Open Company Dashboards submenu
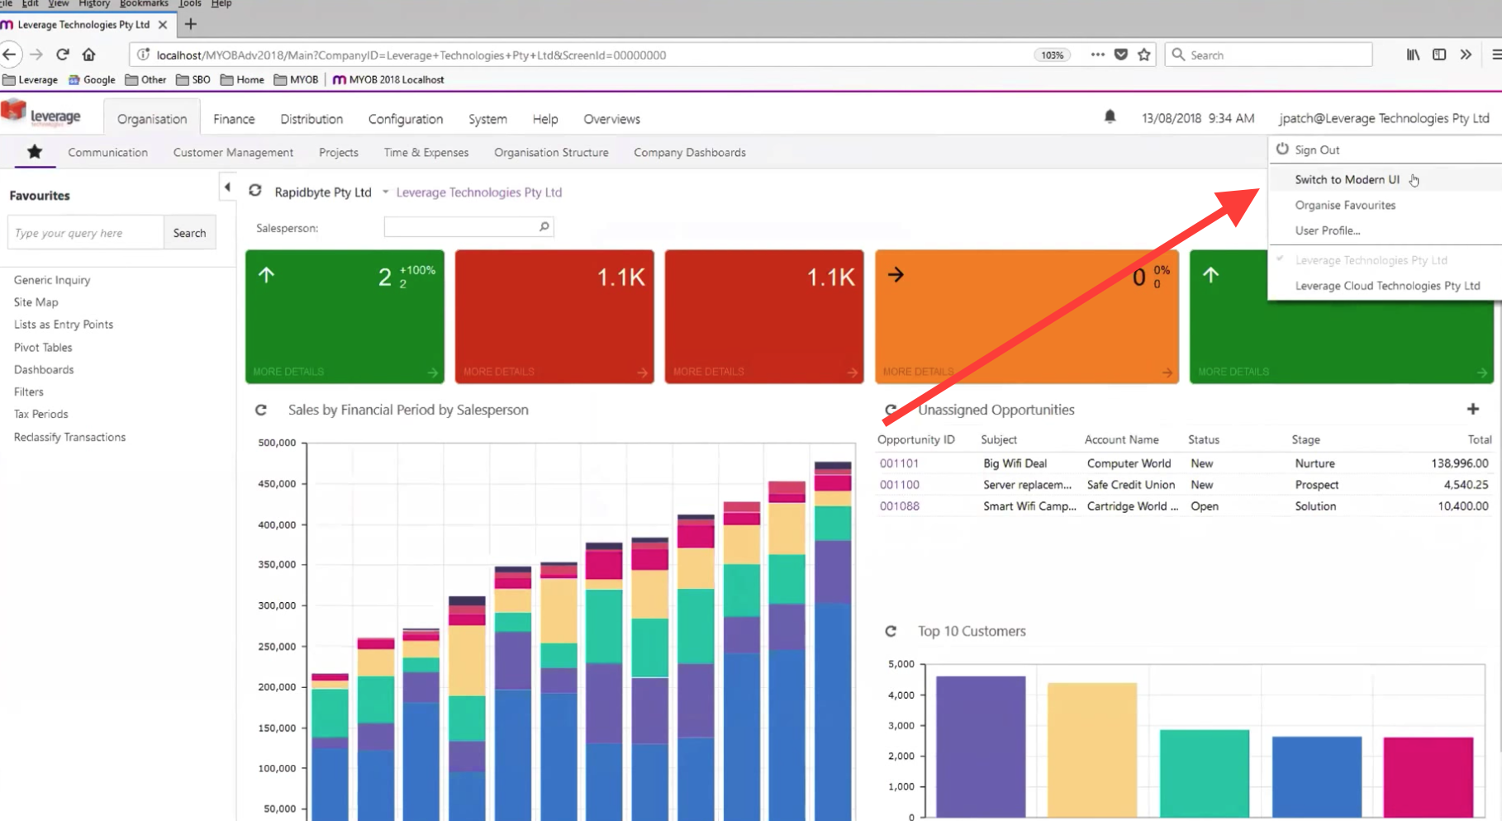This screenshot has width=1502, height=821. click(690, 153)
